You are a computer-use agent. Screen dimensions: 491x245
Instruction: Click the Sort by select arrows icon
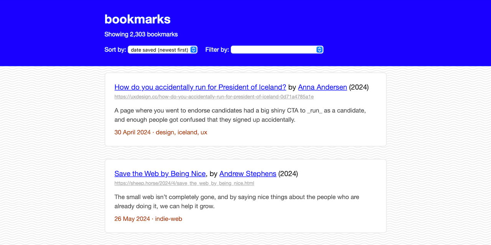click(x=193, y=50)
